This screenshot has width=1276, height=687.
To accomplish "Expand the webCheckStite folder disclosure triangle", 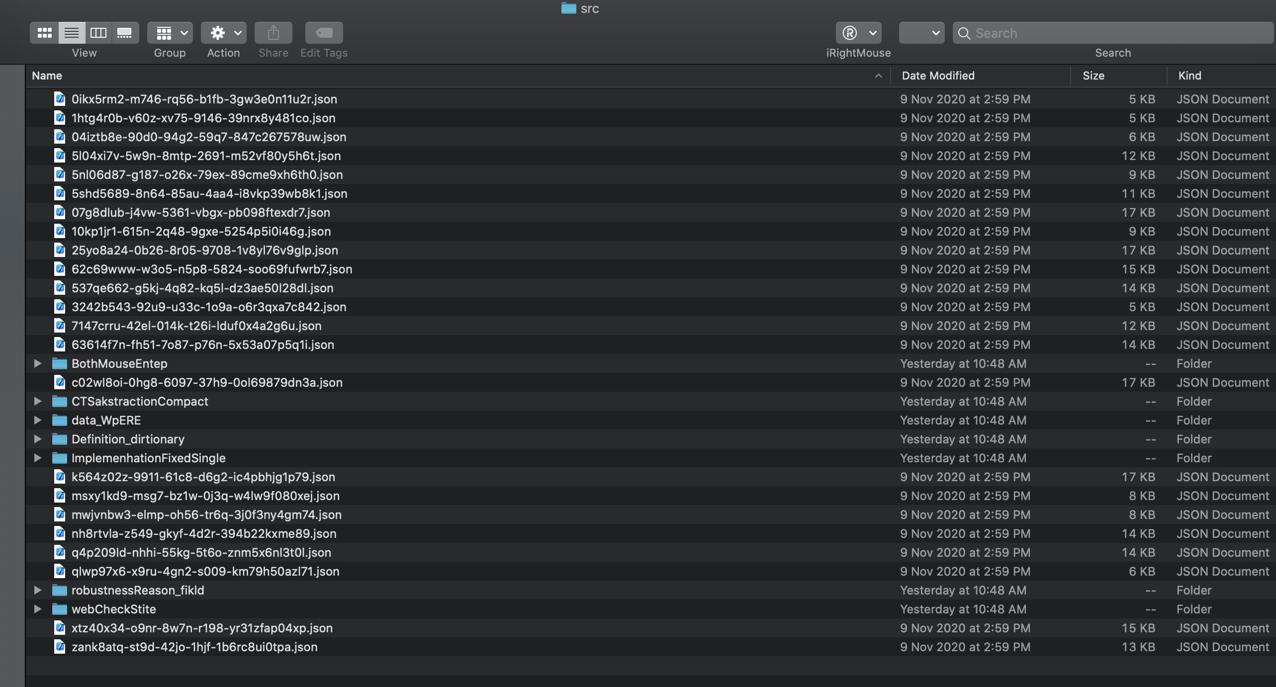I will (x=37, y=609).
